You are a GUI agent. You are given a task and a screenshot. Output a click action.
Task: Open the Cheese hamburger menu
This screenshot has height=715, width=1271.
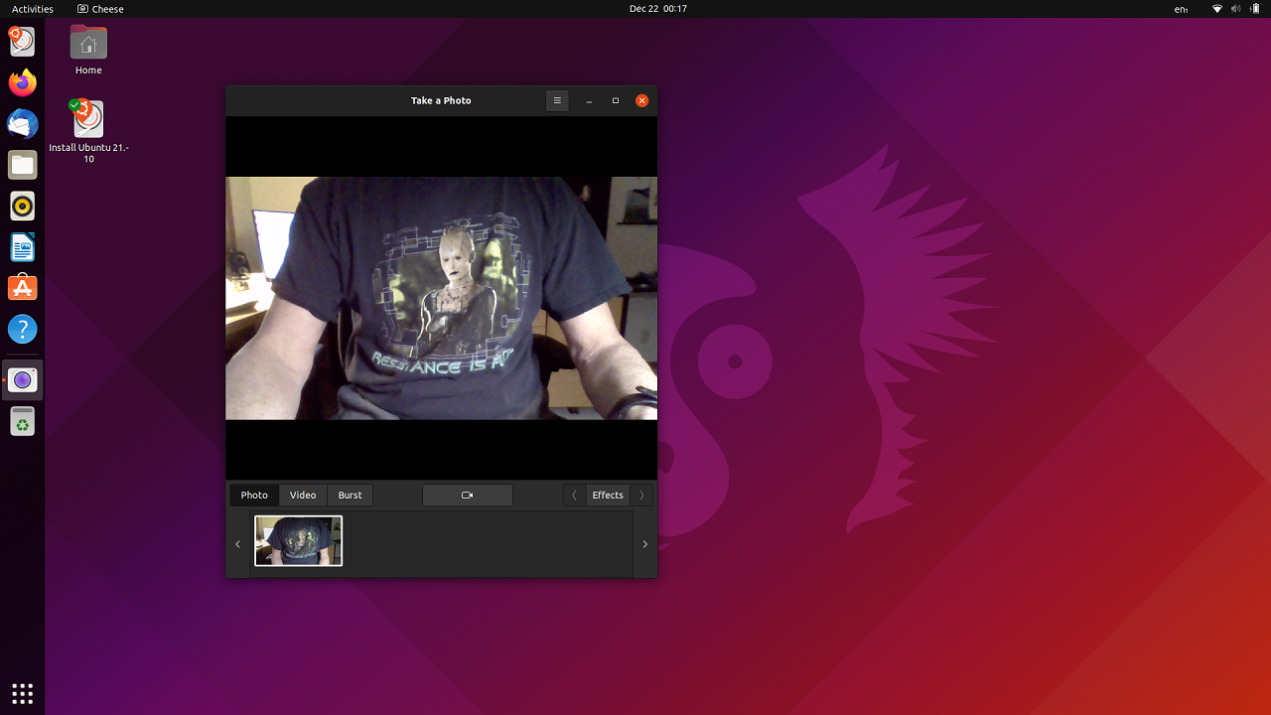[557, 100]
